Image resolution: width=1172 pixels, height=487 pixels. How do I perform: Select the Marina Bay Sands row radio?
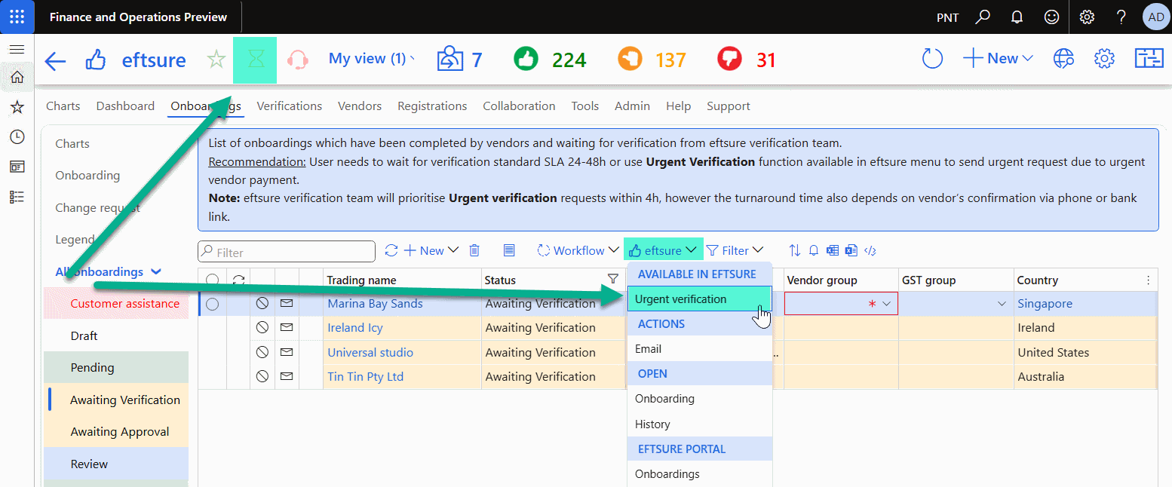pos(212,304)
